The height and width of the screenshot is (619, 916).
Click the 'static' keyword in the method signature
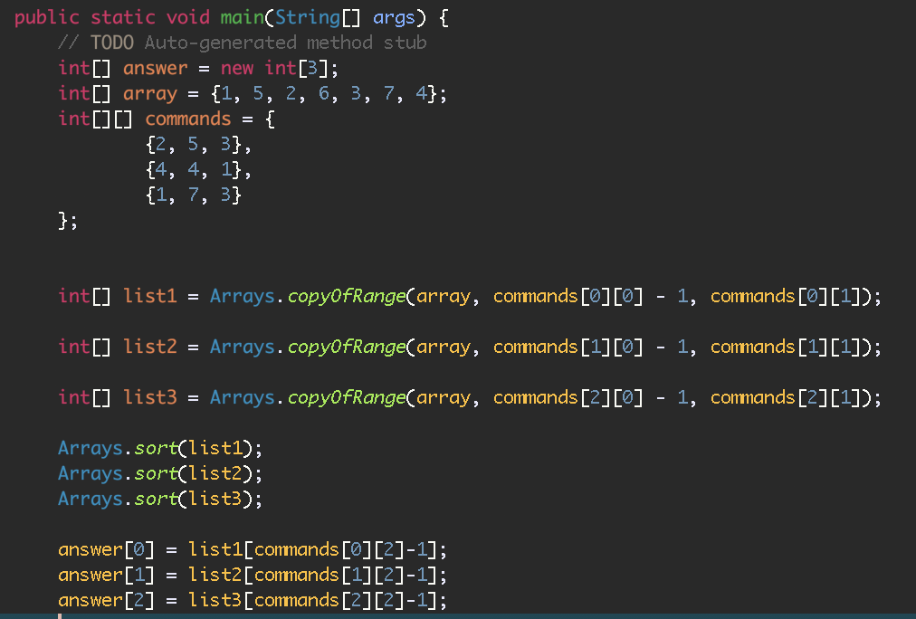123,17
